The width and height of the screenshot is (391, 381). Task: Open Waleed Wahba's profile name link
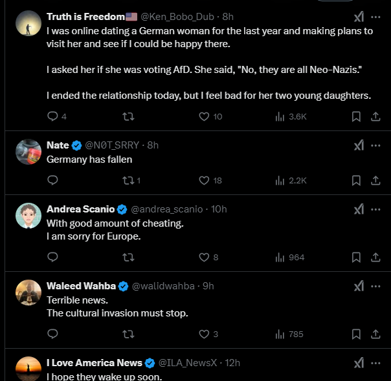coord(81,286)
